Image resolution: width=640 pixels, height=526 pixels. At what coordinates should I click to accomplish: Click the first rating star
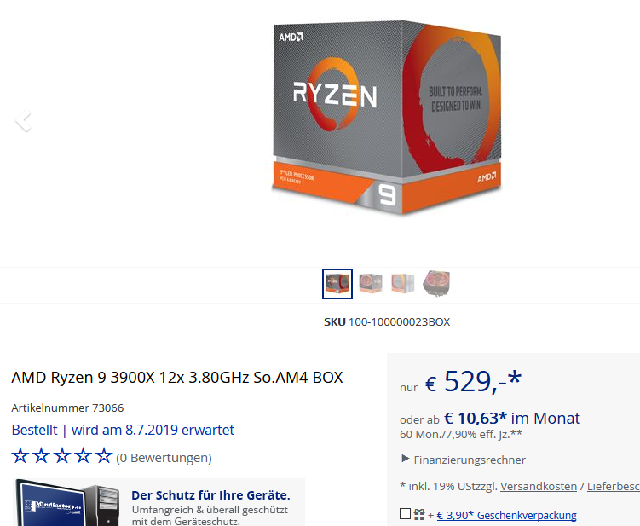[x=20, y=456]
